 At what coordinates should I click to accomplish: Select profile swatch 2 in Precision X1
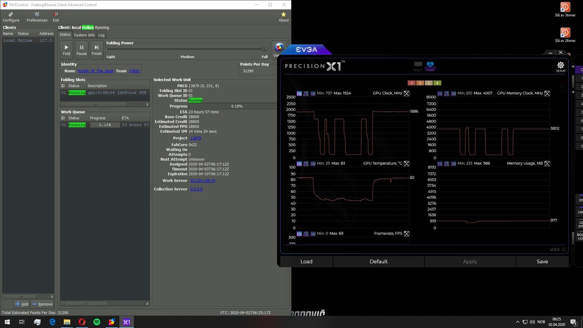pyautogui.click(x=420, y=83)
